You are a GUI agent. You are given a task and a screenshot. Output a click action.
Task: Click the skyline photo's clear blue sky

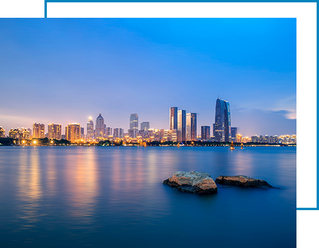point(148,61)
